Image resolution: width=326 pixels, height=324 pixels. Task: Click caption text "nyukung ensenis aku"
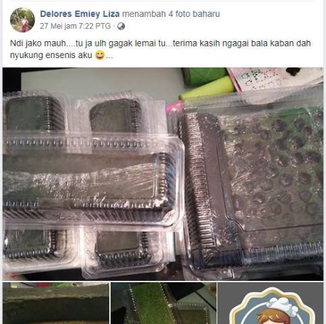[51, 55]
